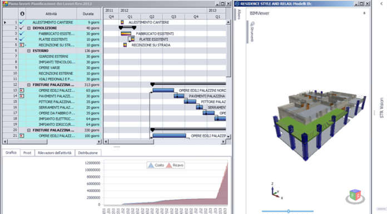The width and height of the screenshot is (387, 214).
Task: Toggle the checkmark for ALLESTIMENTO CANTIERE
Action: coord(22,22)
